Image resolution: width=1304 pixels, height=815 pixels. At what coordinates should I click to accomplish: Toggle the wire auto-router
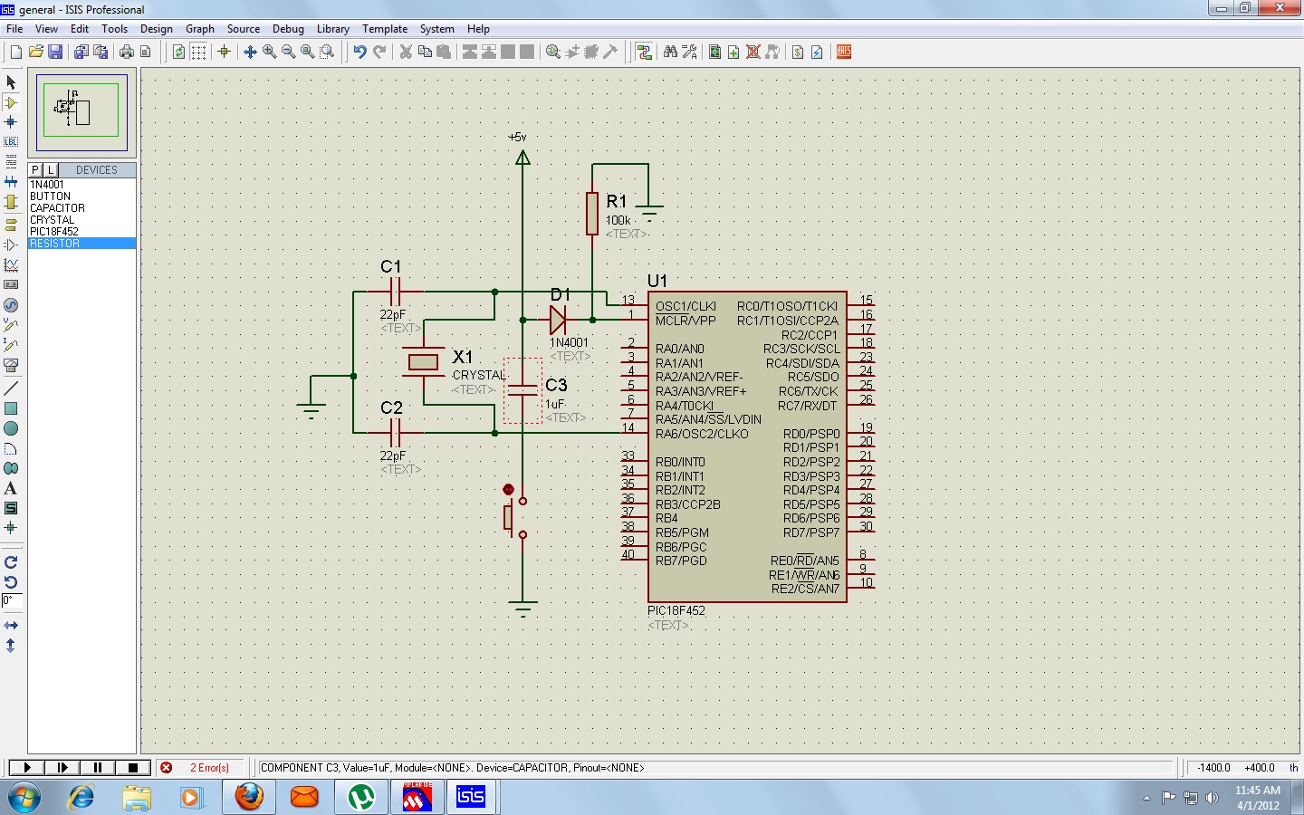pyautogui.click(x=645, y=53)
